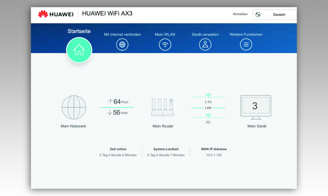Open the Gerät verwalten tab label

[x=205, y=35]
